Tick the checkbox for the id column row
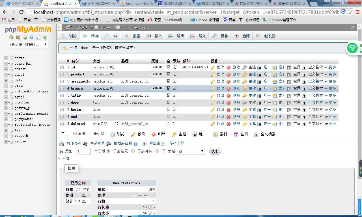362x217 pixels. click(x=62, y=67)
